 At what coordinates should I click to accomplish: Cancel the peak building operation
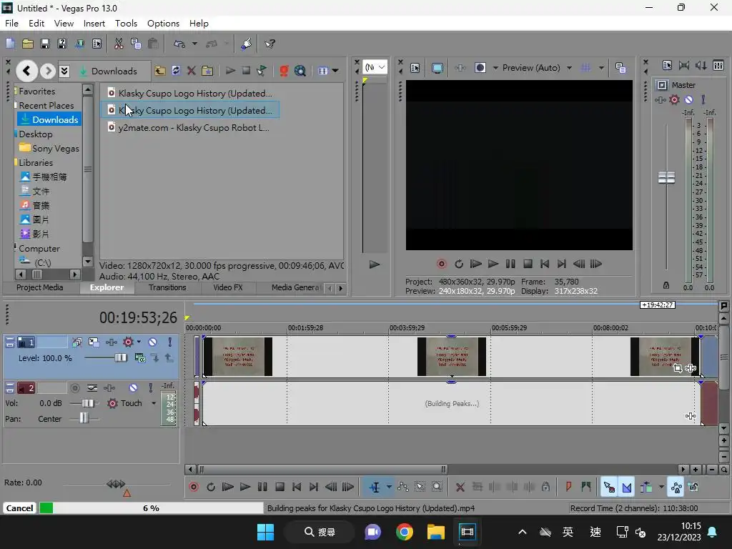pos(19,508)
